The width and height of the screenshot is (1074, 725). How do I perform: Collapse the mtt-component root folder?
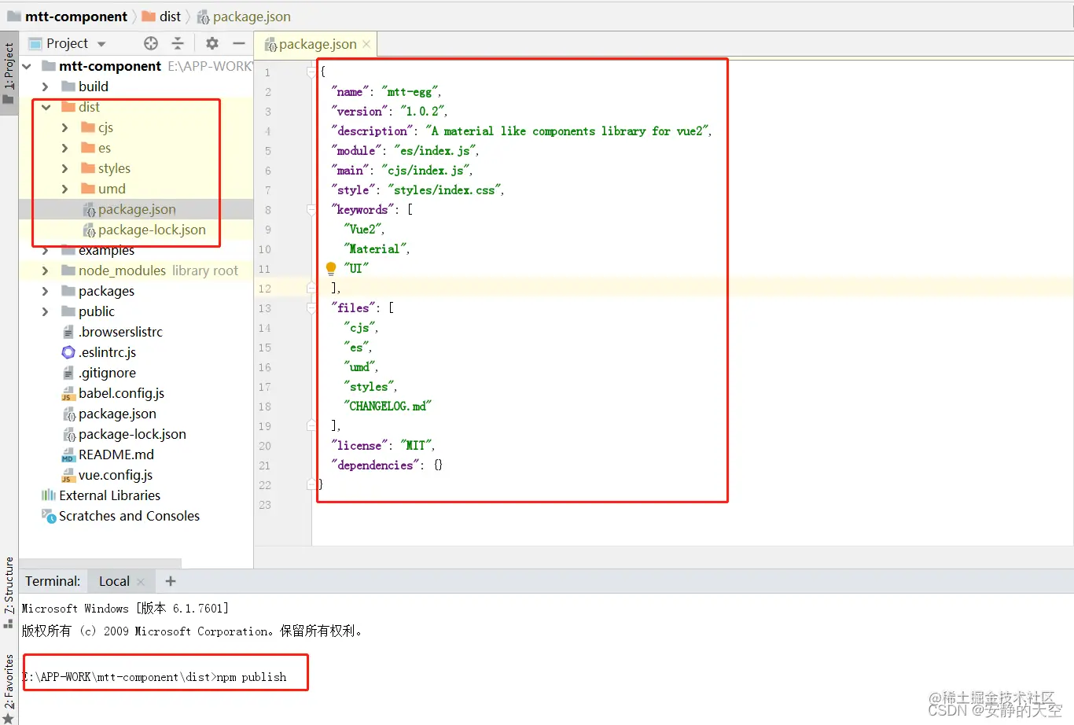28,66
